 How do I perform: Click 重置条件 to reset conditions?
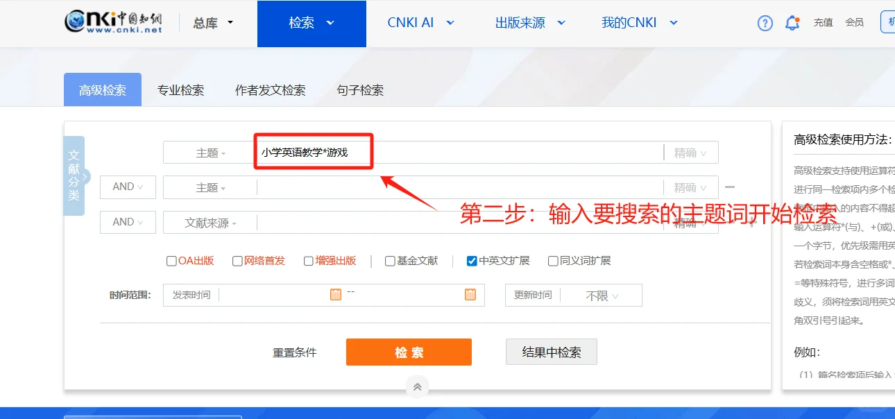pos(295,352)
